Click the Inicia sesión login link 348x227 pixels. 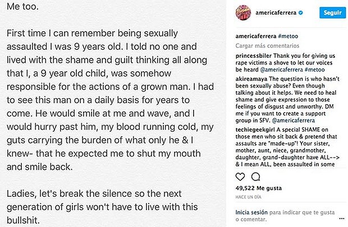[251, 212]
